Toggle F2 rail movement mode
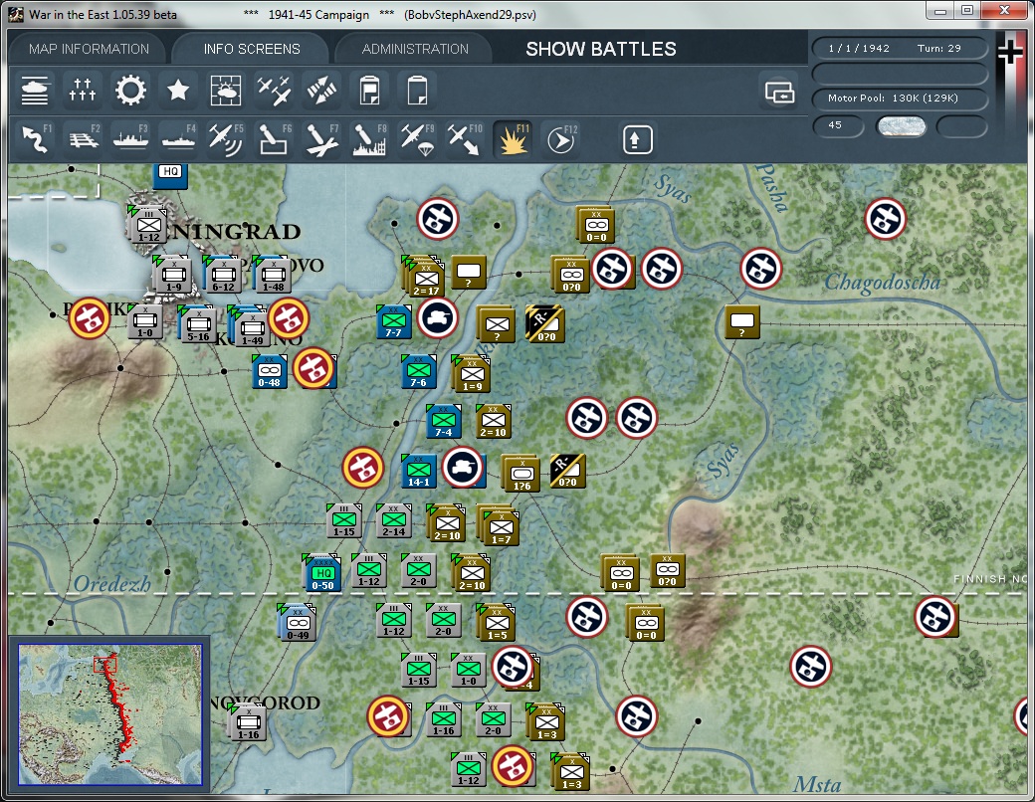 tap(83, 139)
